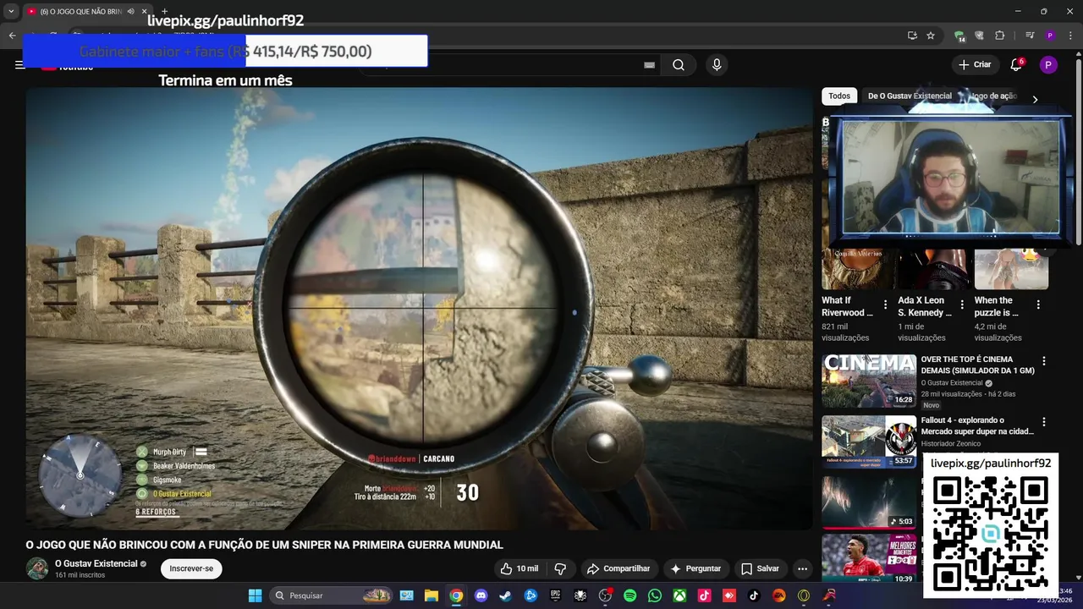Open the Chrome three-dot menu
This screenshot has width=1083, height=609.
point(1070,36)
